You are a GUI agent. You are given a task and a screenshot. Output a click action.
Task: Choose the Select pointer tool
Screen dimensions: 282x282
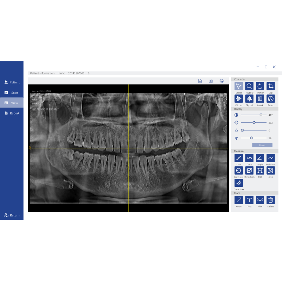click(239, 86)
